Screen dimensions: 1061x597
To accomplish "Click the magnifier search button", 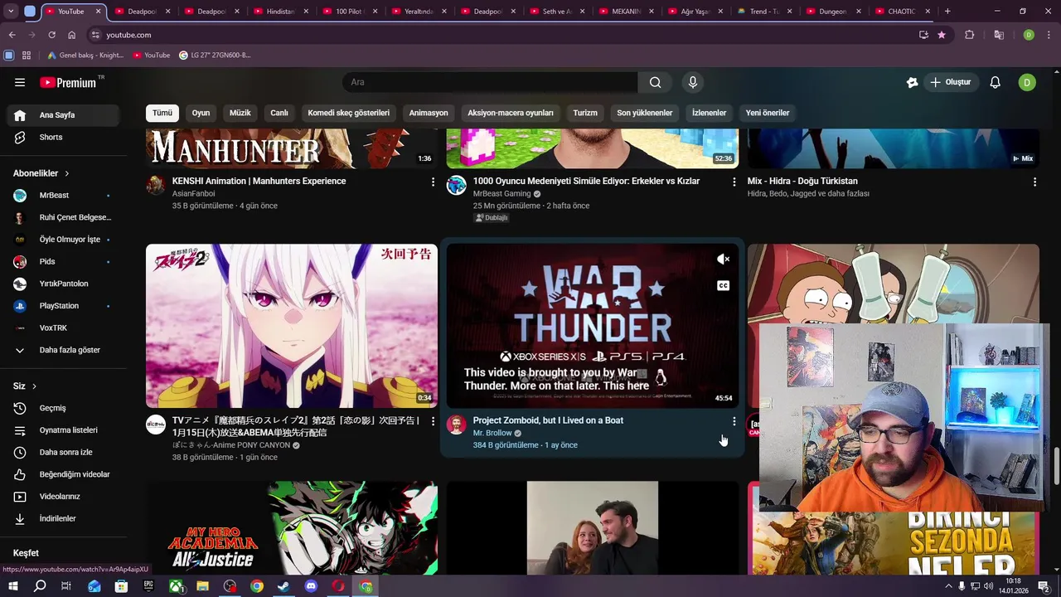I will tap(655, 82).
